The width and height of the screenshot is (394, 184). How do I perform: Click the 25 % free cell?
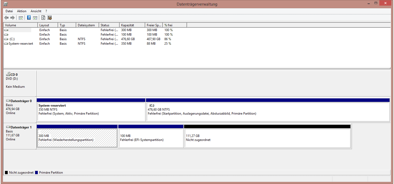click(168, 44)
